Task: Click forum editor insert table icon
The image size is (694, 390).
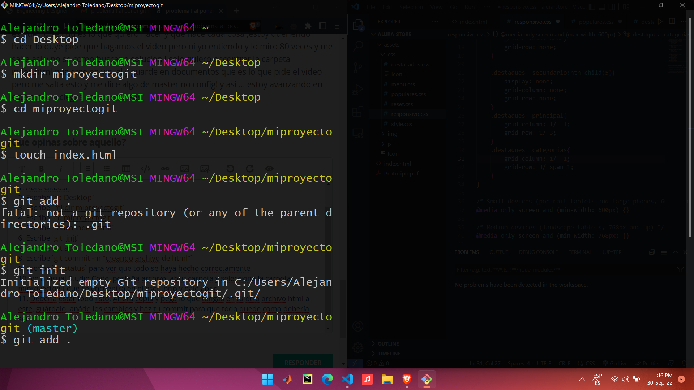Action: (x=126, y=169)
